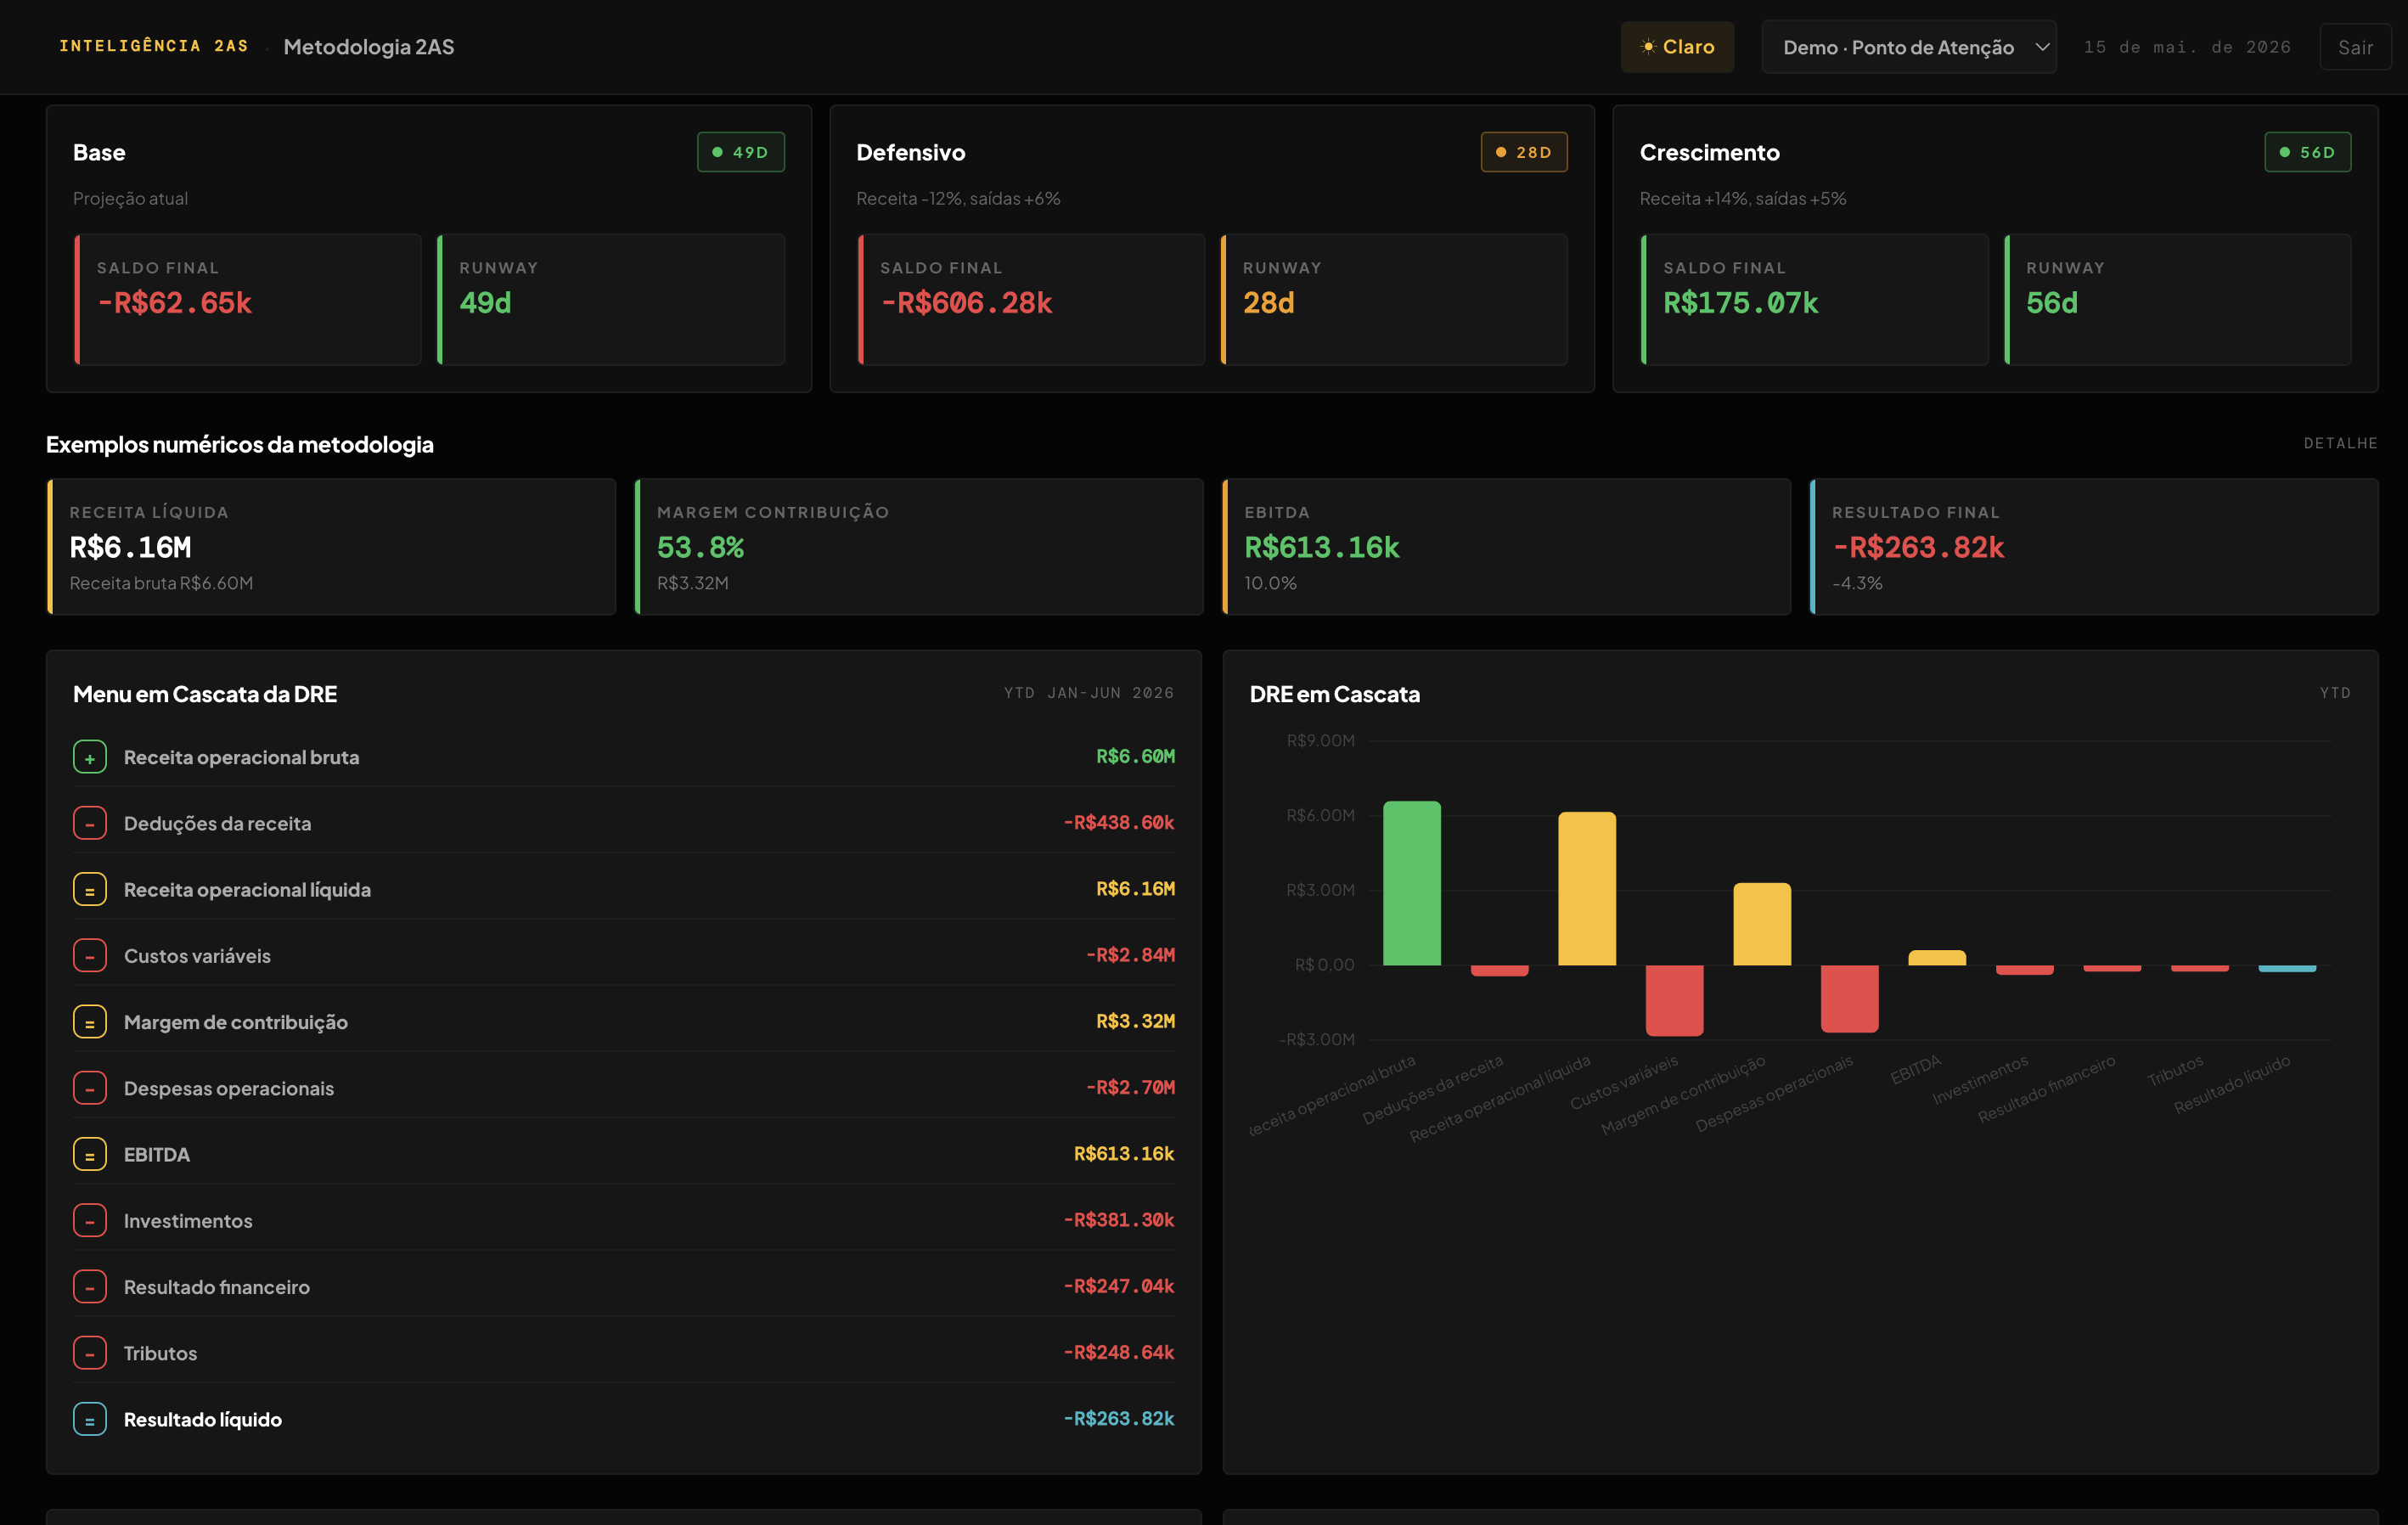Click the plus icon beside Receita operacional bruta
Image resolution: width=2408 pixels, height=1525 pixels.
pos(90,757)
